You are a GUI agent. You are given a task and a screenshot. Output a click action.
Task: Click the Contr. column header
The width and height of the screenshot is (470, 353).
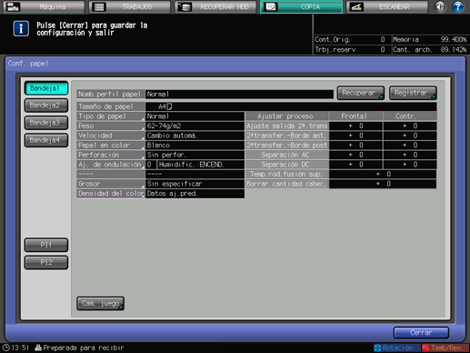pos(410,116)
